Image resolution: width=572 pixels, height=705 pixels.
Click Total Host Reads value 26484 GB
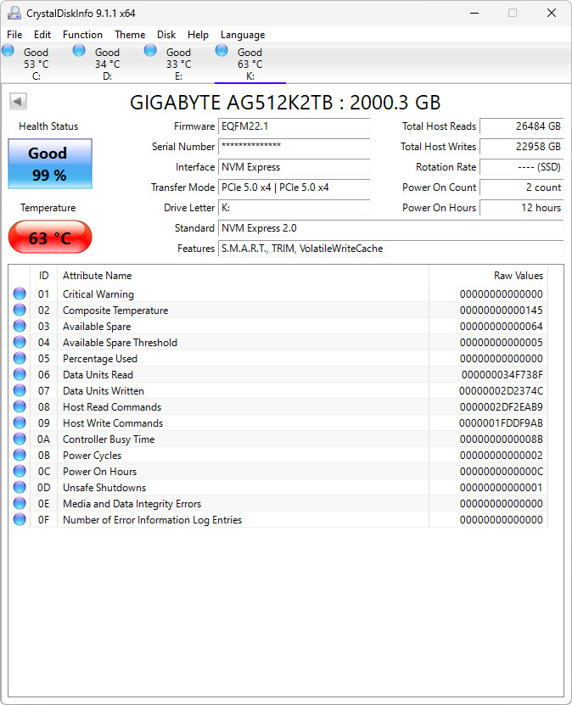[522, 126]
